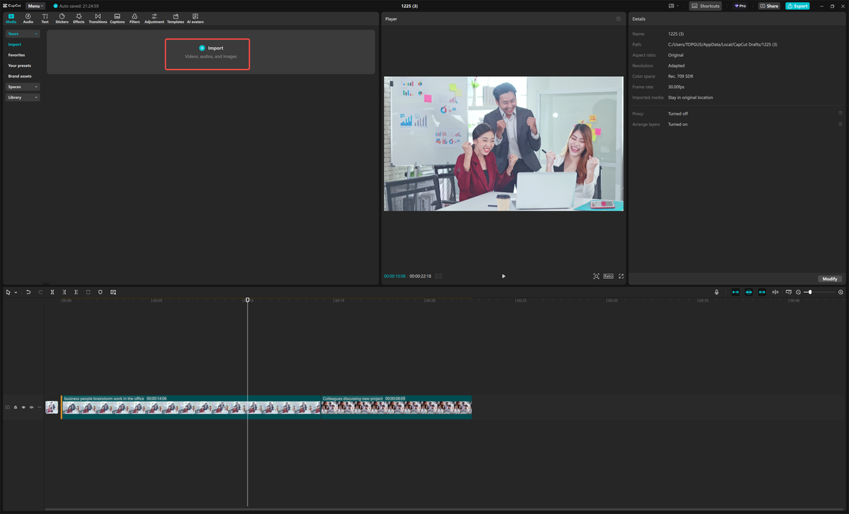Click the Share button
Screen dimensions: 849x514
coord(770,6)
